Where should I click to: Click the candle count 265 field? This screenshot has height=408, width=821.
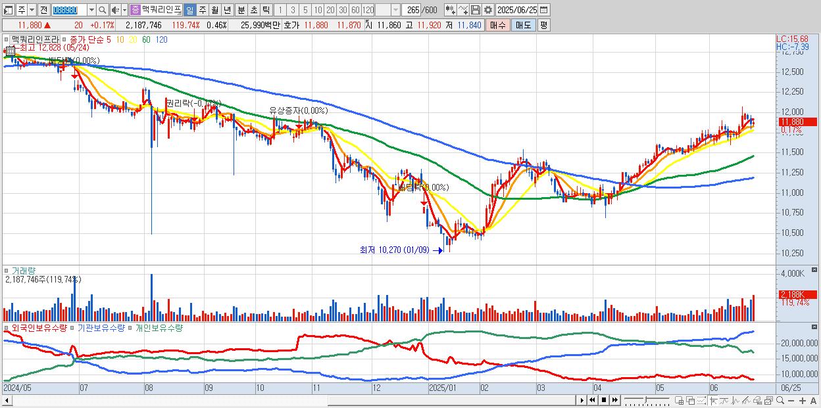tap(411, 10)
